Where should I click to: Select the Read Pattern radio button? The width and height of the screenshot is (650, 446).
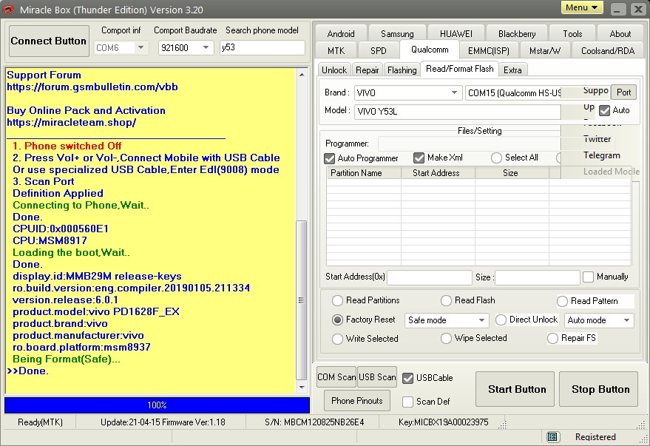(x=562, y=301)
